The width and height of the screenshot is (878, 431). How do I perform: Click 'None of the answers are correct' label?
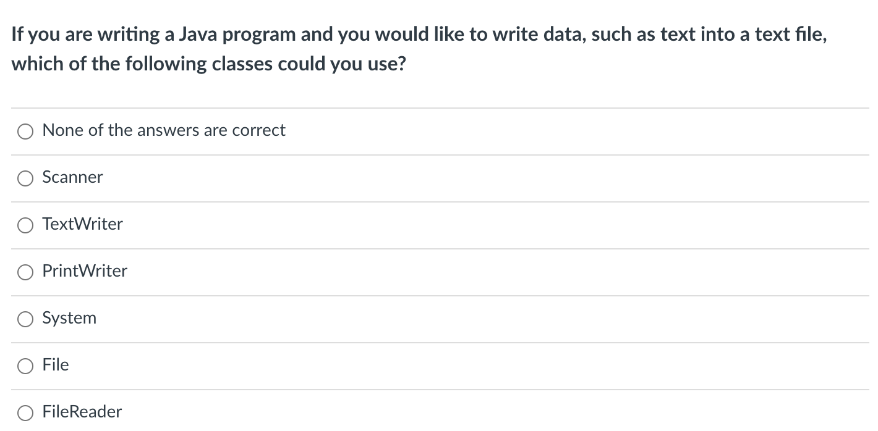click(163, 130)
